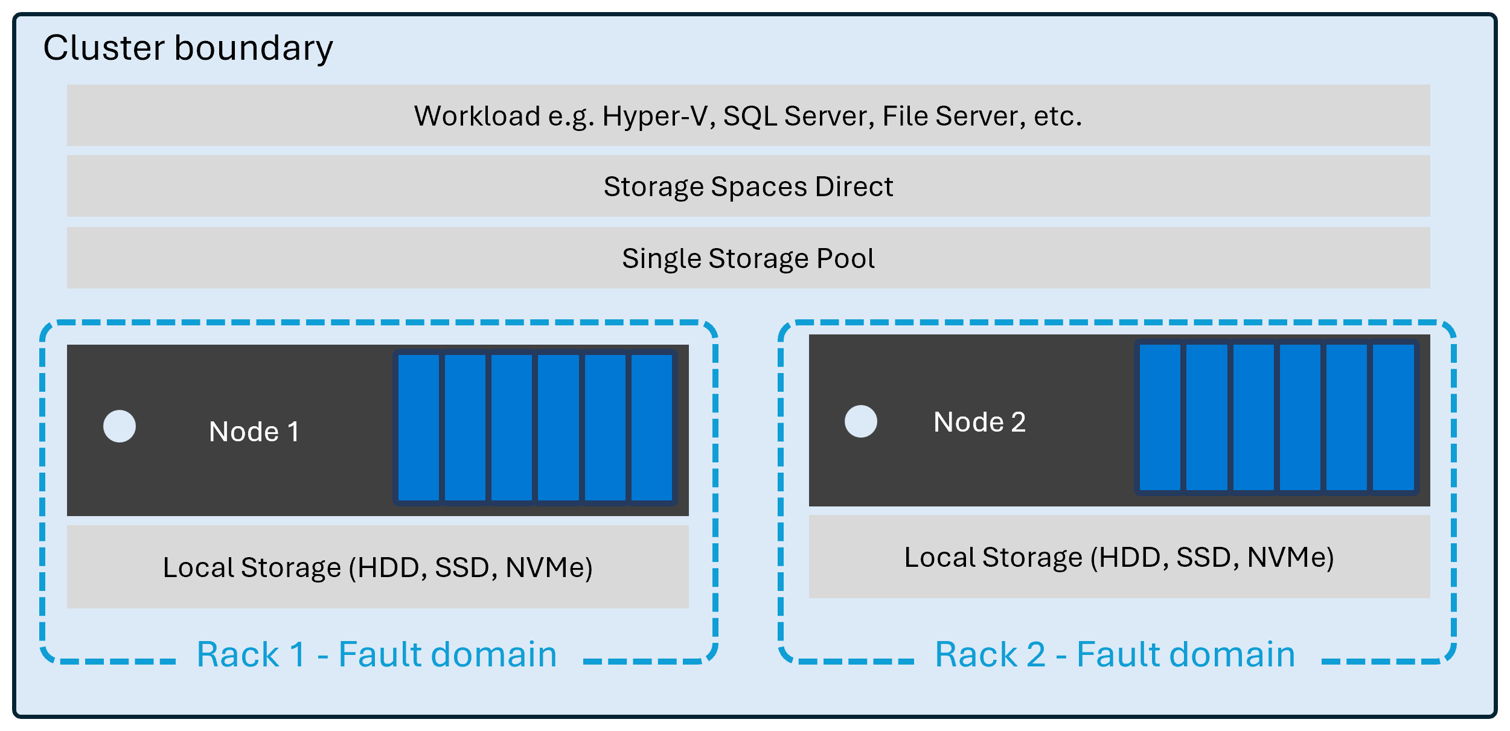
Task: Click the Rack 1 - Fault domain label
Action: (x=377, y=654)
